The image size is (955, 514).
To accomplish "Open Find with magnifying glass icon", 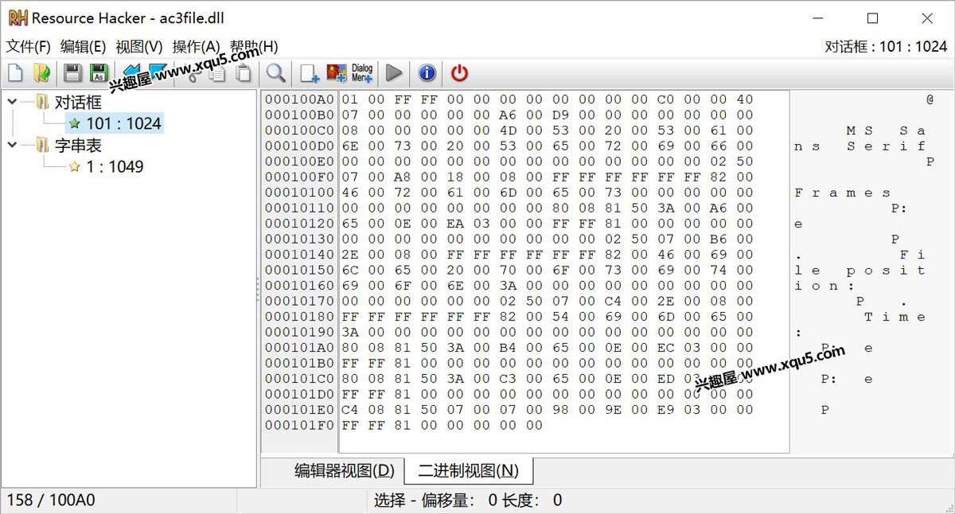I will click(276, 73).
